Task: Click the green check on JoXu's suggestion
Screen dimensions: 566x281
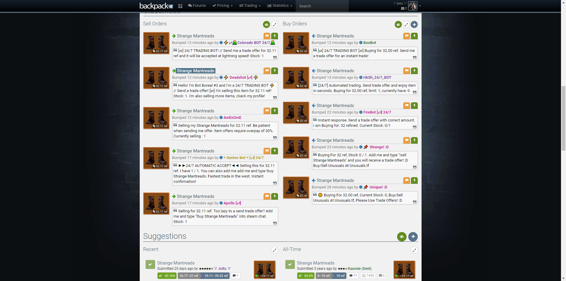Action: click(150, 264)
